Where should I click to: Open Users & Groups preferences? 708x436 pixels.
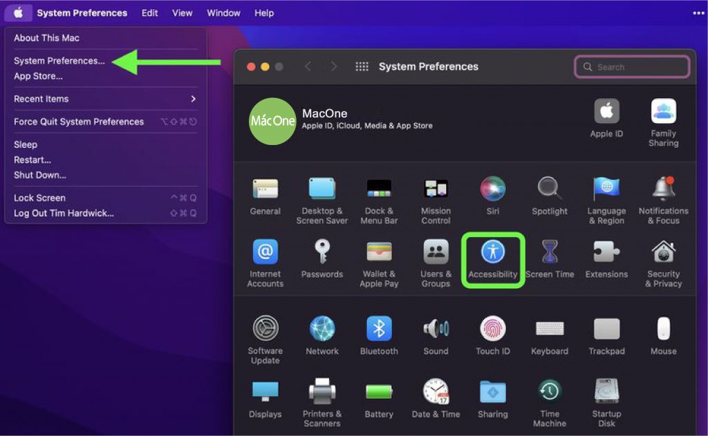(436, 263)
